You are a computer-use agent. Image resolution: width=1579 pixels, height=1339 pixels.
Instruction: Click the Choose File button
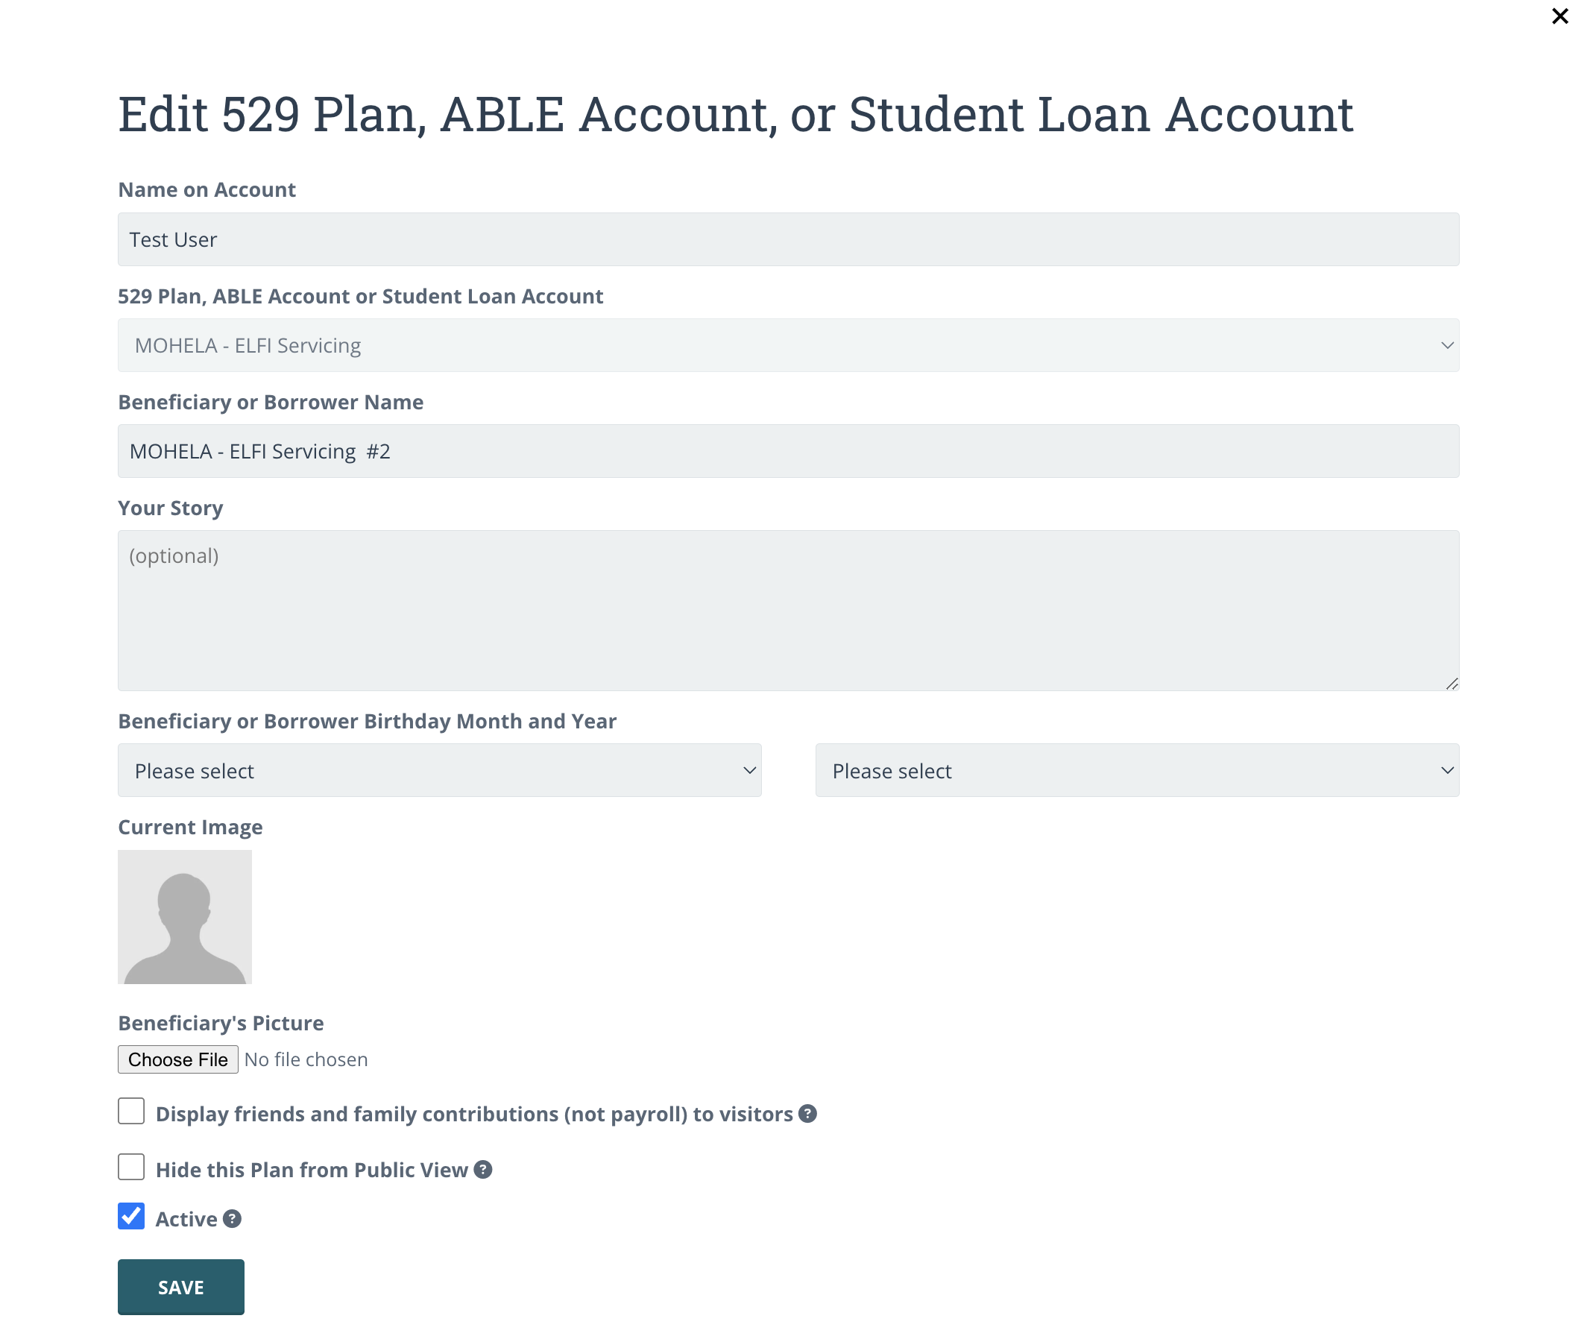(177, 1059)
